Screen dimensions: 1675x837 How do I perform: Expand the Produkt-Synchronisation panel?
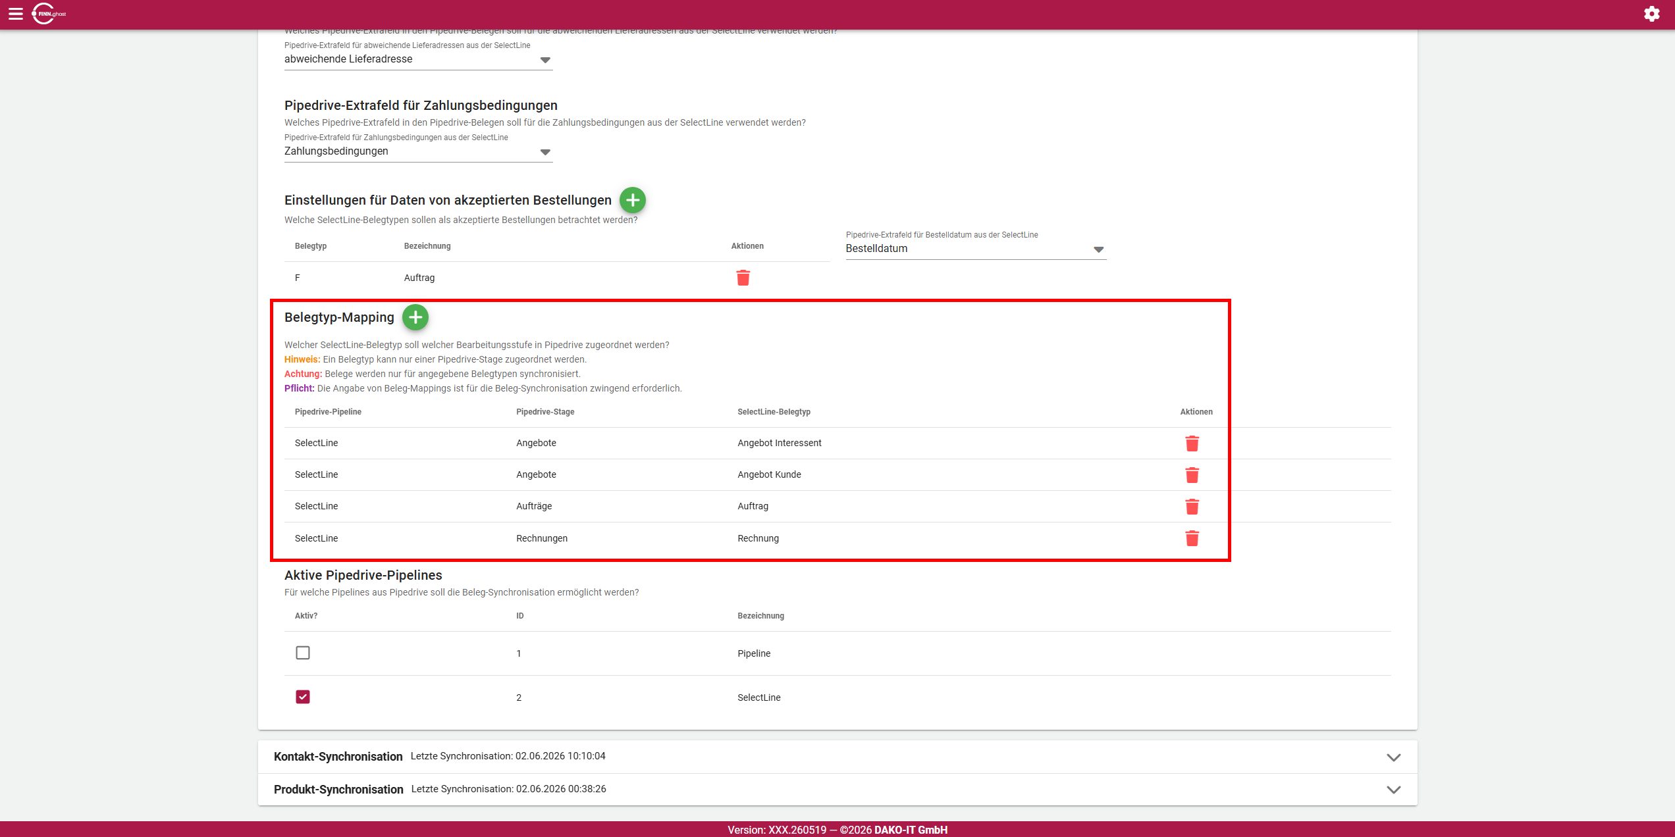click(x=837, y=790)
